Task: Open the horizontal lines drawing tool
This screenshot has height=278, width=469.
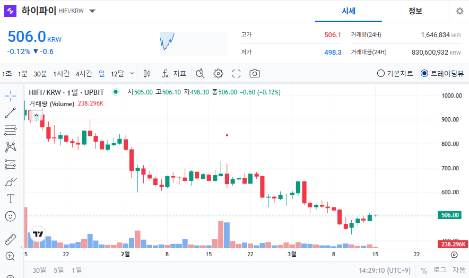Action: click(11, 130)
